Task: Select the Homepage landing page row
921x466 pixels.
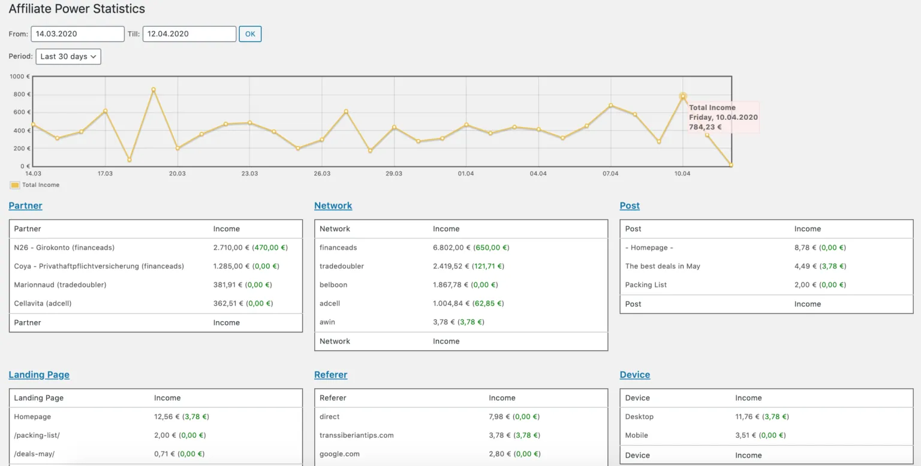Action: pyautogui.click(x=156, y=416)
